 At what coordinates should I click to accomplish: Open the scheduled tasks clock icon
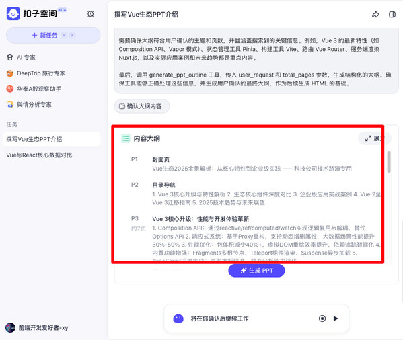click(x=90, y=14)
